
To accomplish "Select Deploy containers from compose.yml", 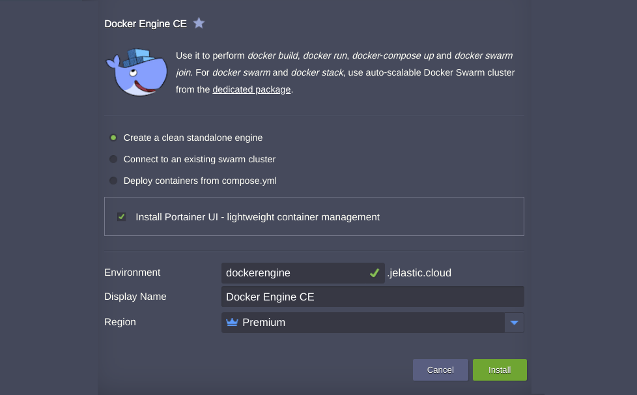I will click(113, 181).
